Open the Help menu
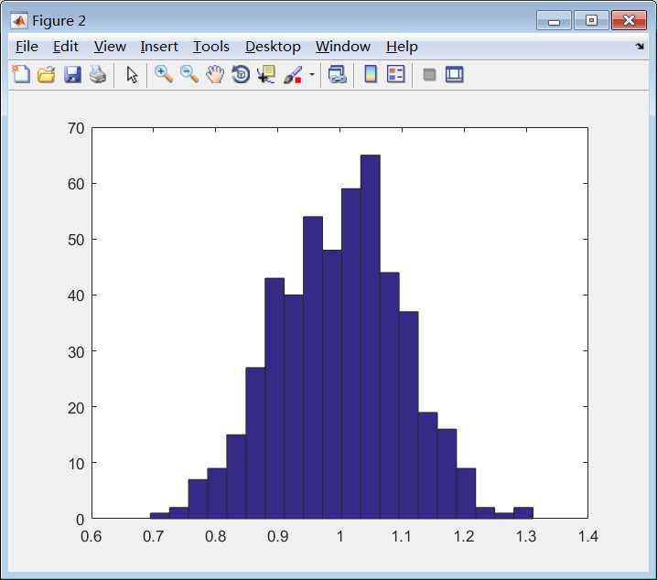This screenshot has width=657, height=580. (x=402, y=47)
